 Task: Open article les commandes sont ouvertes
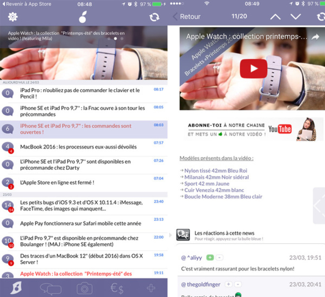[84, 129]
